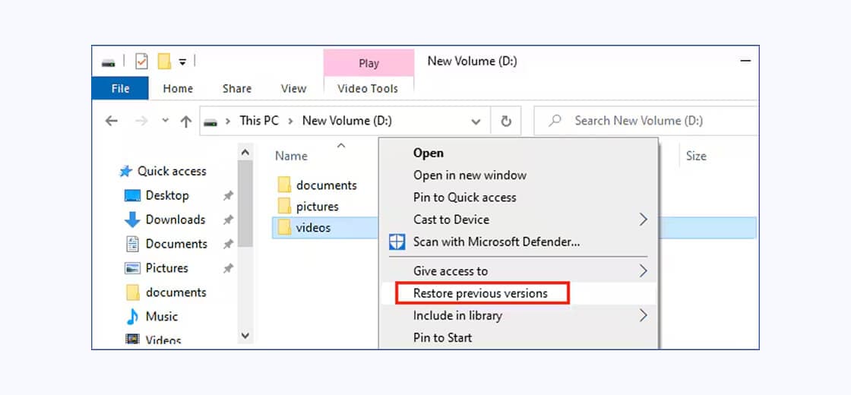Image resolution: width=851 pixels, height=395 pixels.
Task: Switch to the Share ribbon tab
Action: point(236,88)
